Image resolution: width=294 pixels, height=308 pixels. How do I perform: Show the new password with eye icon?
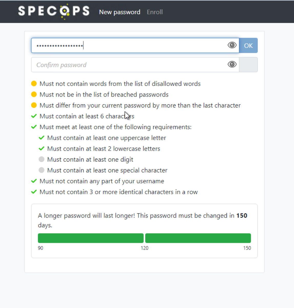tap(232, 45)
